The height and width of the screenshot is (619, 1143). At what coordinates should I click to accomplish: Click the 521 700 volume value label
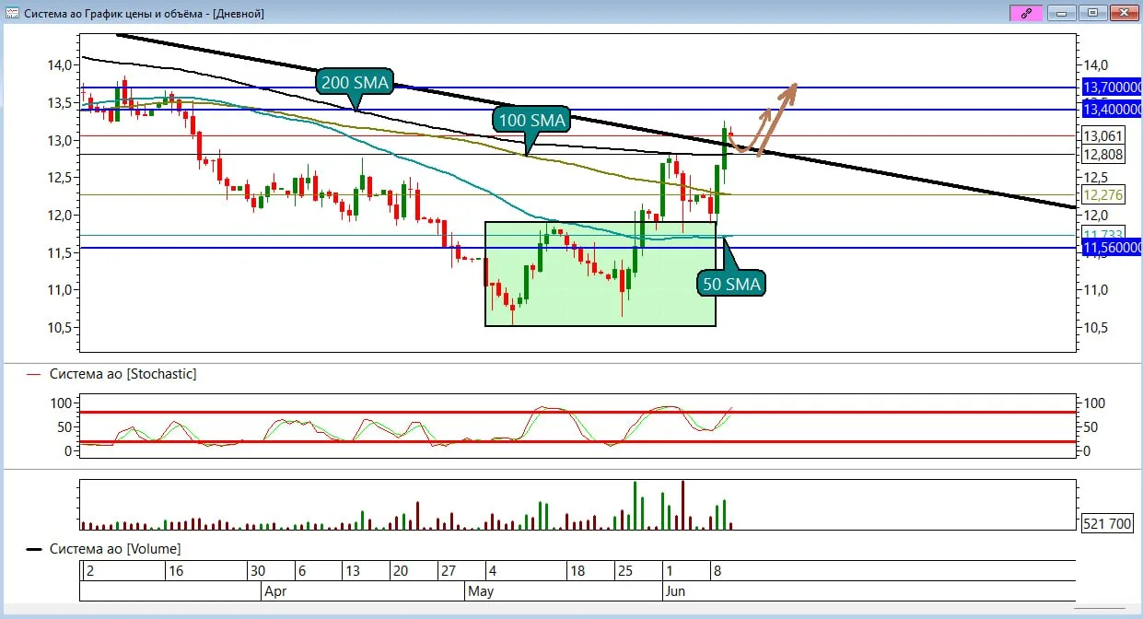[1107, 523]
